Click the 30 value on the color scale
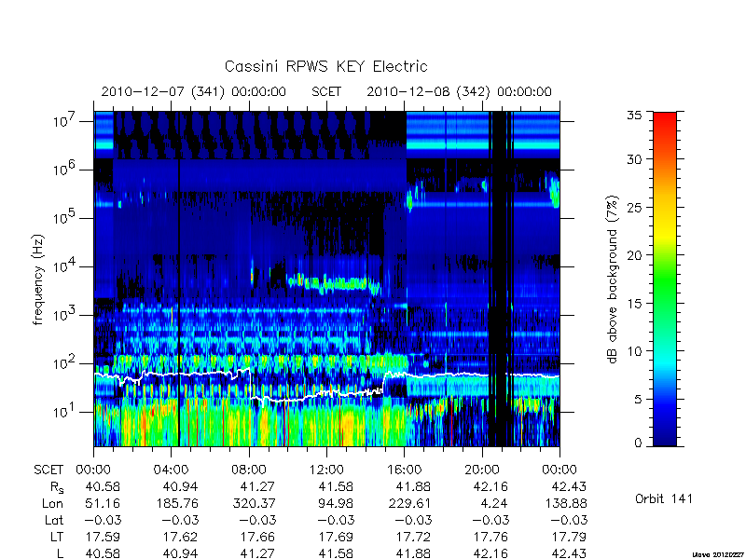The width and height of the screenshot is (746, 559). [x=634, y=159]
